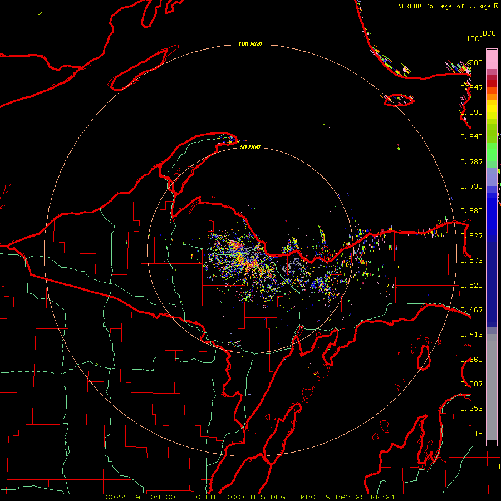Click the 0.307 scale value

(x=471, y=384)
